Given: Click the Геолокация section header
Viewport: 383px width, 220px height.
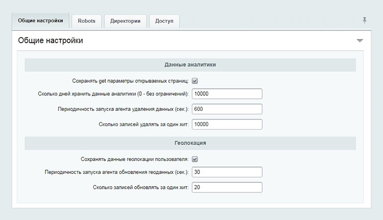Looking at the screenshot, I should [x=190, y=143].
